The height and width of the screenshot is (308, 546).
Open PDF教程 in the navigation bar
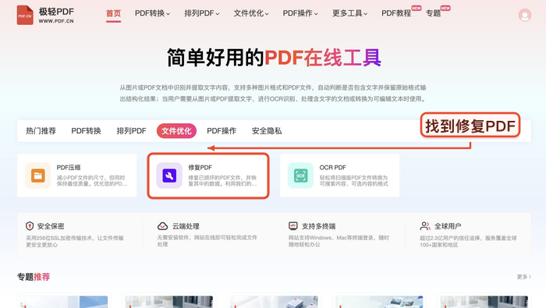396,13
